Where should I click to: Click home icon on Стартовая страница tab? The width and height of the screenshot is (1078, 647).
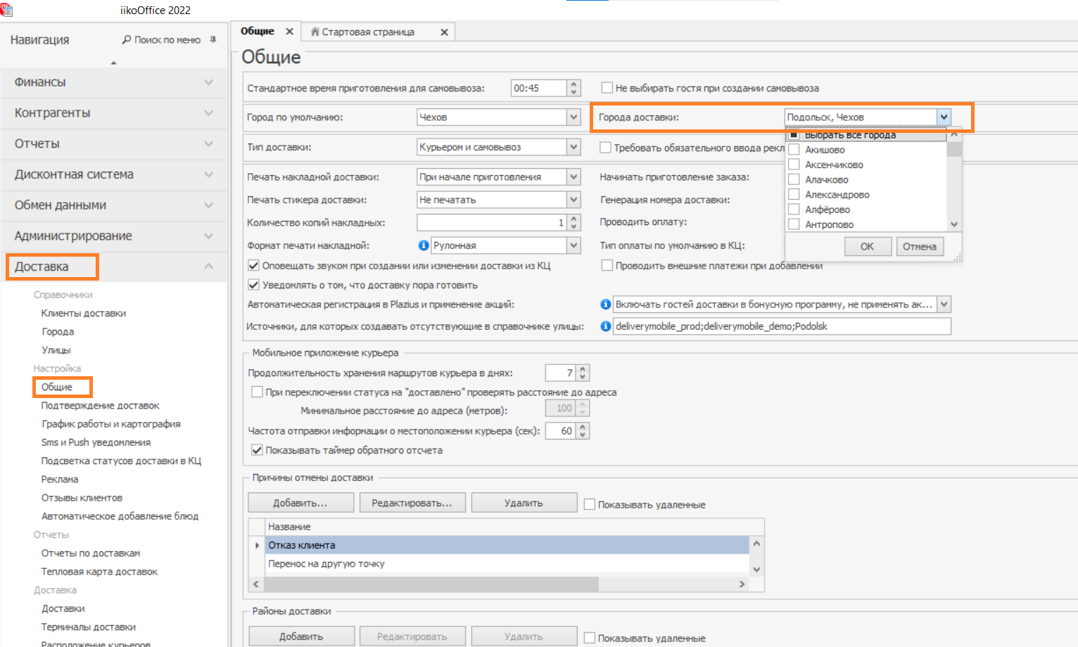coord(315,32)
